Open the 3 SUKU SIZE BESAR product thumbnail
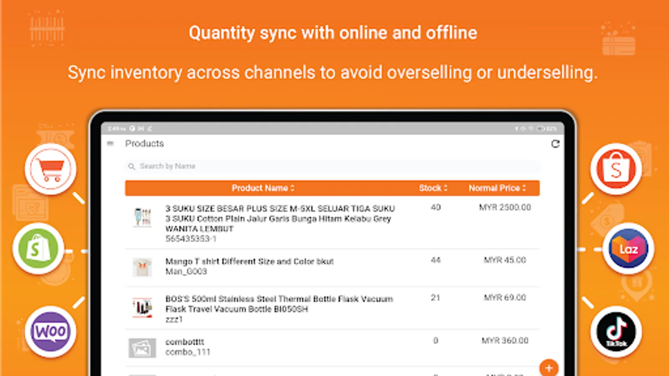 point(142,217)
